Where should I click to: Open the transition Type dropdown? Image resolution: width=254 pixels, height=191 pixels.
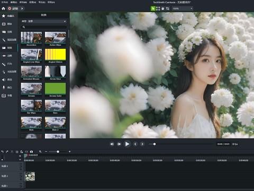tap(47, 21)
